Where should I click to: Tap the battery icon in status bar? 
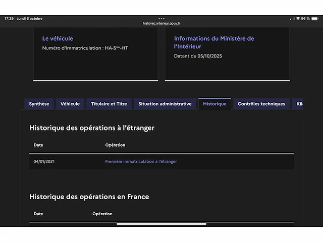[x=315, y=19]
